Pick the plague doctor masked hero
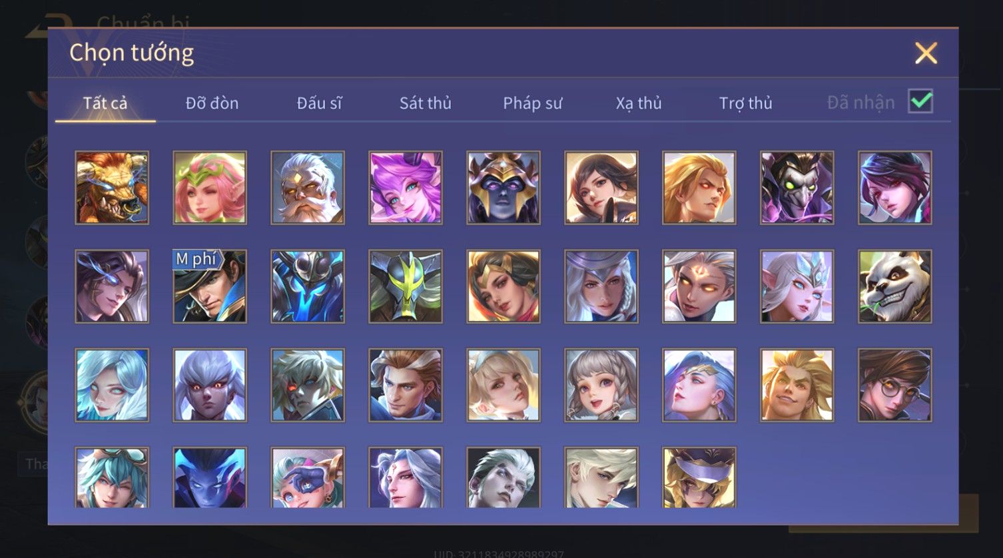 [797, 188]
